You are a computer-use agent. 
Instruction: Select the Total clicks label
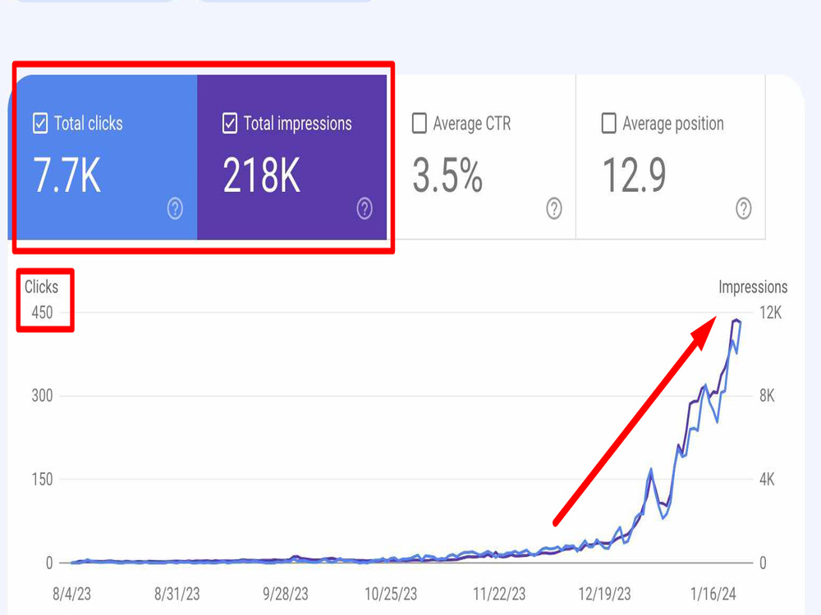pyautogui.click(x=89, y=124)
